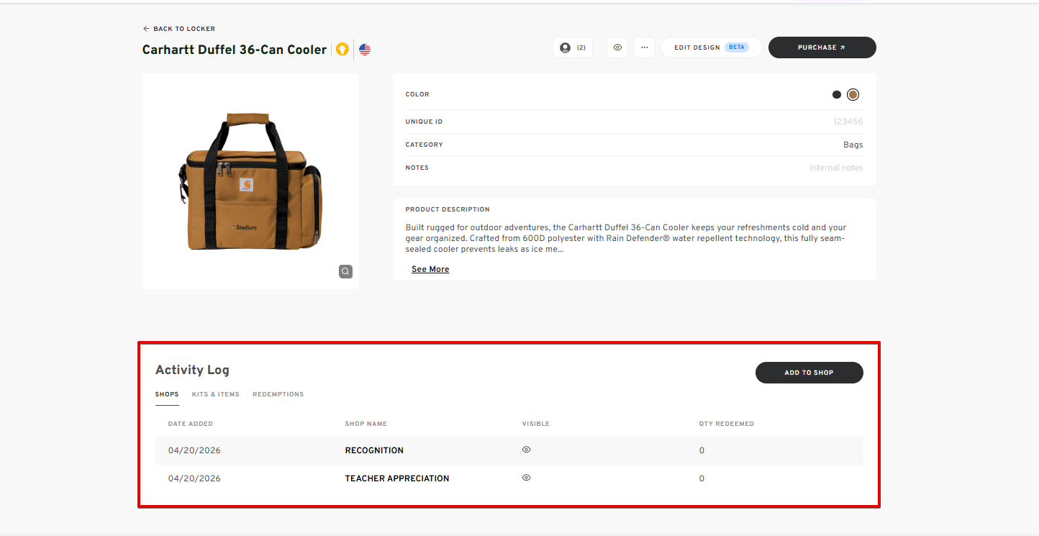
Task: Click the US flag icon
Action: 365,50
